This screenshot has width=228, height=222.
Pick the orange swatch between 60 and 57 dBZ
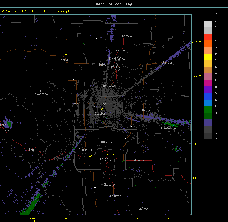tap(208, 44)
